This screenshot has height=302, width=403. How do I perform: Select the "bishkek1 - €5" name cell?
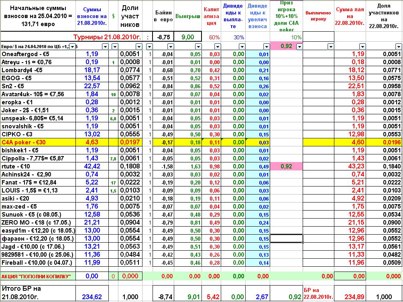(38, 150)
